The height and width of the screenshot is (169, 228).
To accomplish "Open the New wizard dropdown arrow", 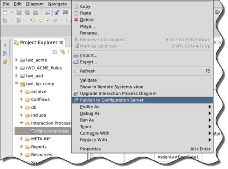I will click(x=12, y=12).
